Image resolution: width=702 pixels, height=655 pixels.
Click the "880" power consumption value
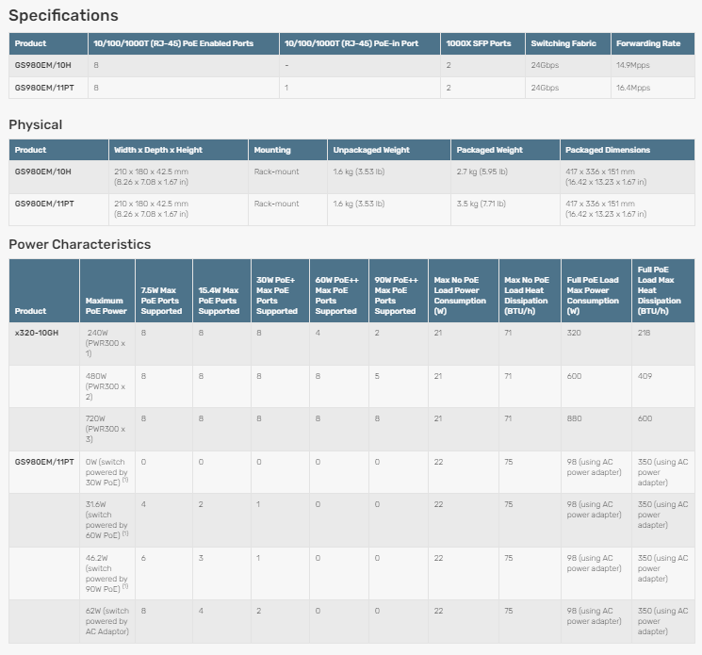pyautogui.click(x=575, y=418)
